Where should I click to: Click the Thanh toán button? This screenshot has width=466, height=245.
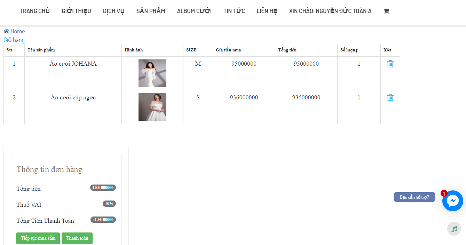pyautogui.click(x=77, y=238)
